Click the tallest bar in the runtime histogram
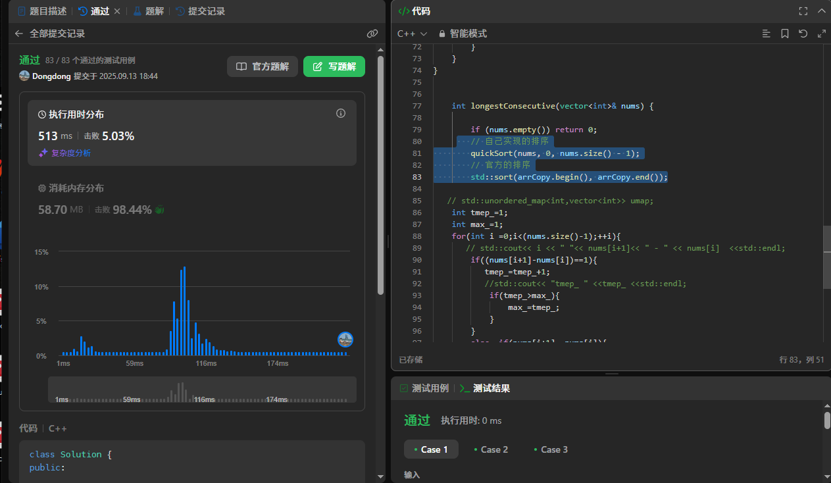Viewport: 831px width, 483px height. (x=185, y=311)
